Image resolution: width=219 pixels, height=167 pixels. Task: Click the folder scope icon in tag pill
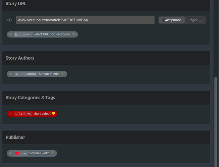[20, 114]
